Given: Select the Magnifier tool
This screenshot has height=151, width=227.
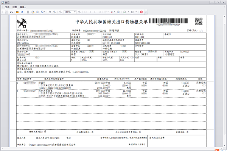Looking at the screenshot, I should (x=54, y=12).
